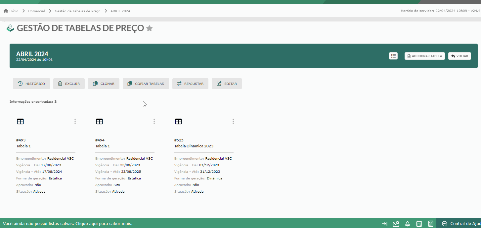
Task: Click Vigência De 17/08/2023 value
Action: click(51, 165)
